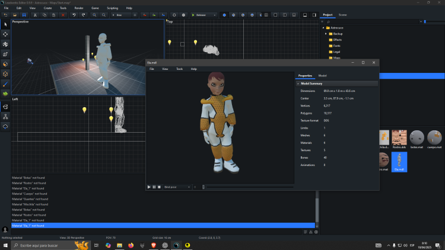This screenshot has width=445, height=250.
Task: Switch to the Model tab in viewer
Action: pos(323,76)
